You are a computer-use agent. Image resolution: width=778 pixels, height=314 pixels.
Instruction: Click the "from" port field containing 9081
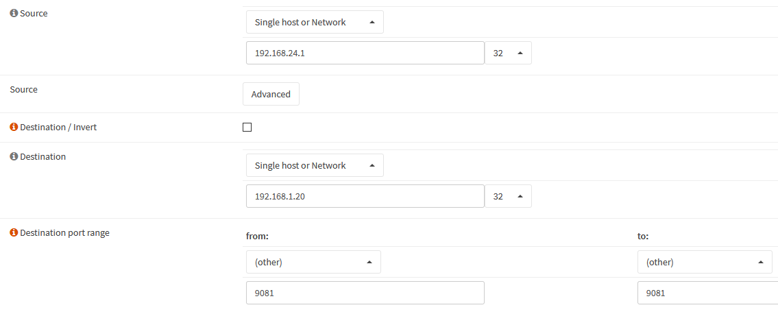click(365, 293)
